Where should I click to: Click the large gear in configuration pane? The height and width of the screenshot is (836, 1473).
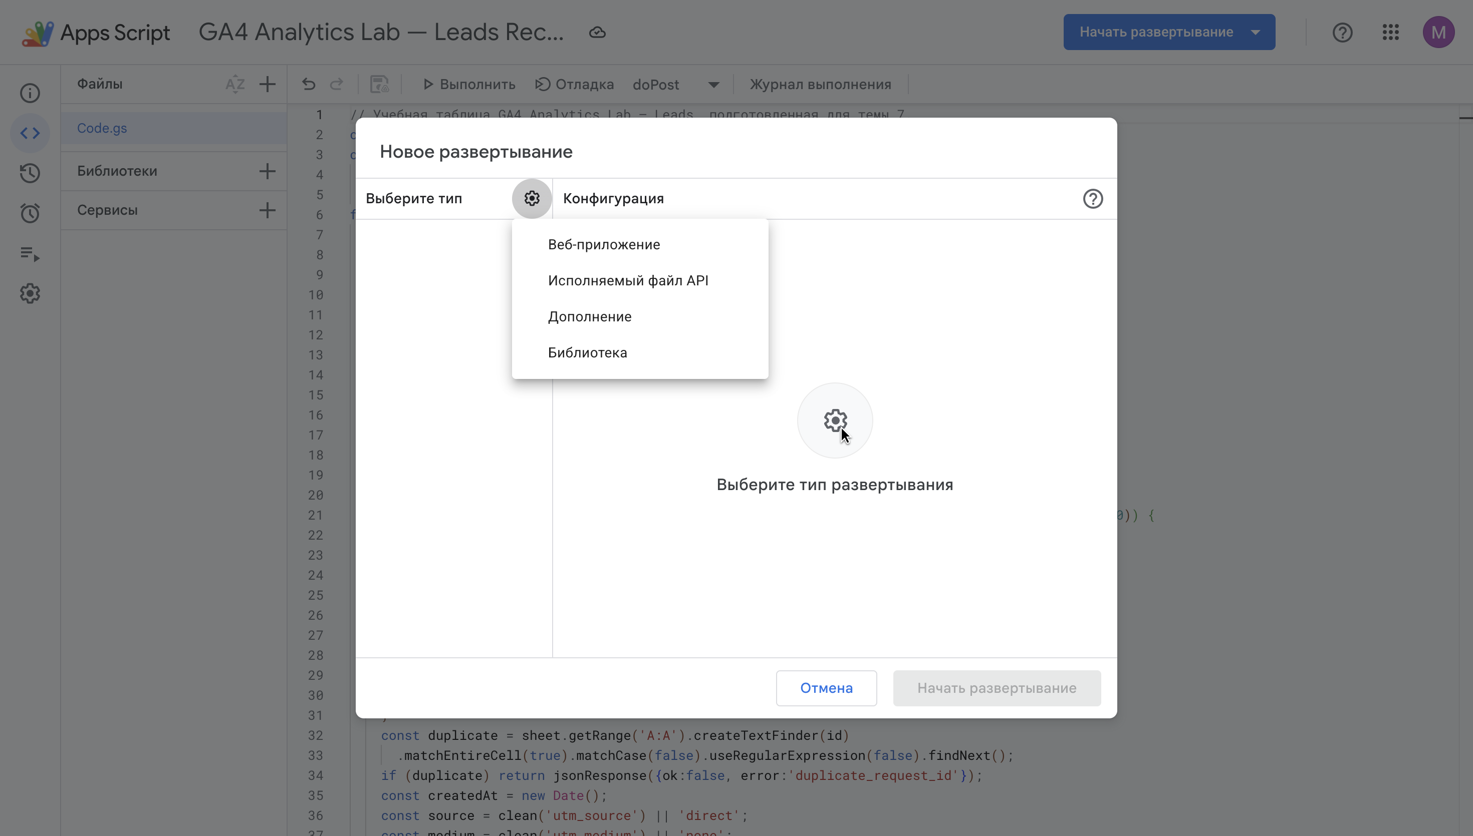coord(835,421)
